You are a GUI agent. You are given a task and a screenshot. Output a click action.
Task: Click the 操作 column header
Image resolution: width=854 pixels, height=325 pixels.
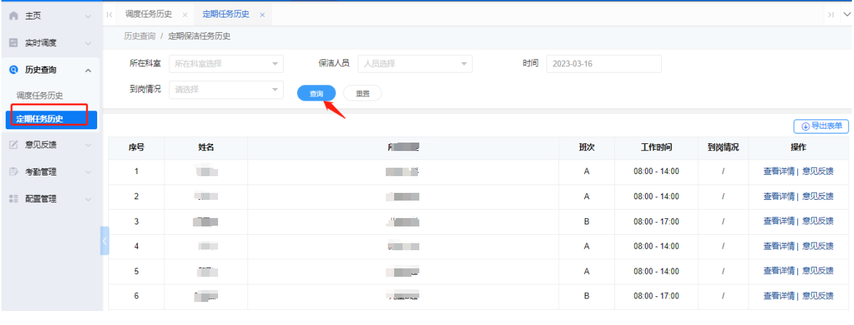pos(798,147)
